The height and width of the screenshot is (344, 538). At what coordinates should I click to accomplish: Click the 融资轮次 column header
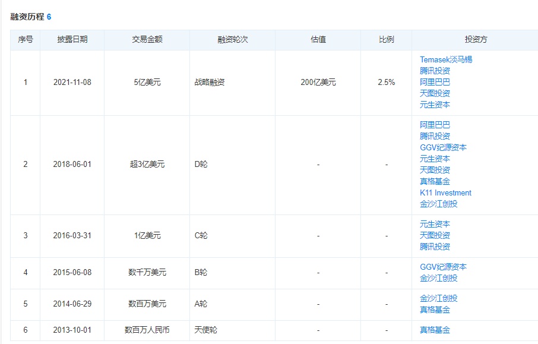tap(232, 40)
